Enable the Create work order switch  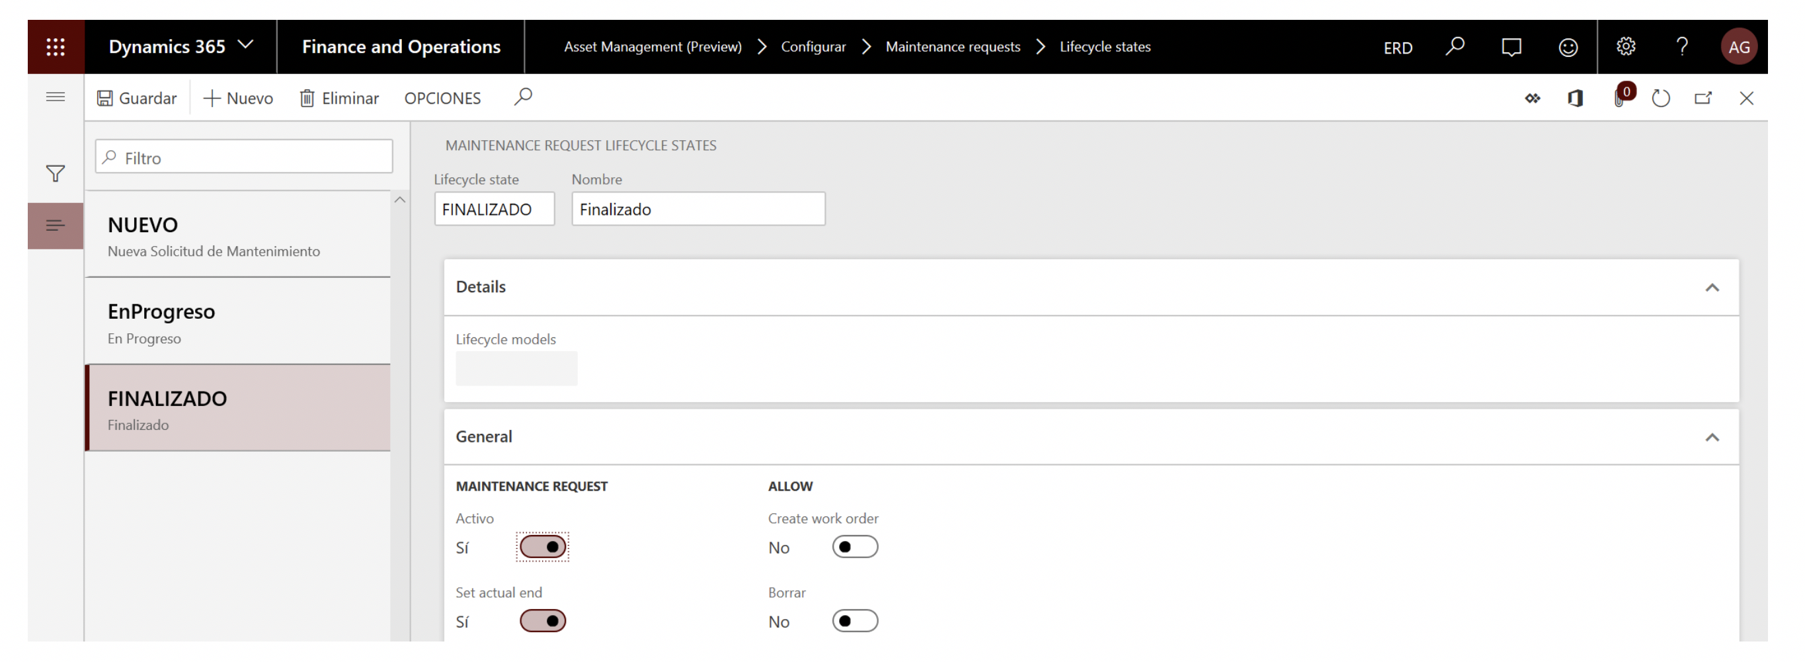(x=855, y=547)
